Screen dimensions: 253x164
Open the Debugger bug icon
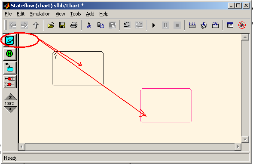click(242, 25)
